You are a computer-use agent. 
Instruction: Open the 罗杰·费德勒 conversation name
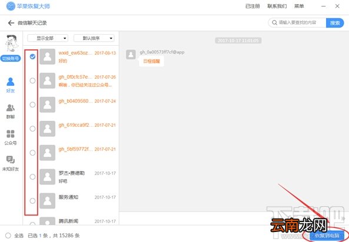pyautogui.click(x=72, y=173)
